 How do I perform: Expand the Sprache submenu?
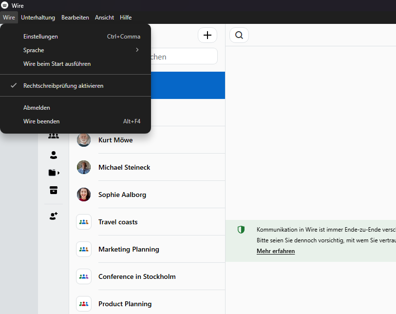(x=75, y=50)
